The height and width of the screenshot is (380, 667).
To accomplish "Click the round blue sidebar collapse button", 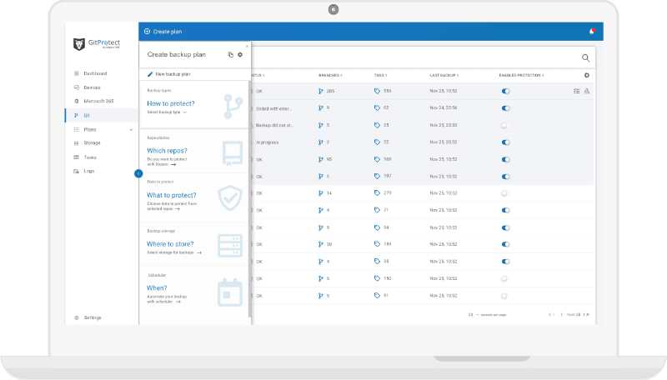I will (138, 173).
